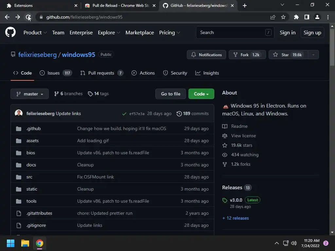335x251 pixels.
Task: Click the GitHub Octocat logo
Action: click(10, 32)
